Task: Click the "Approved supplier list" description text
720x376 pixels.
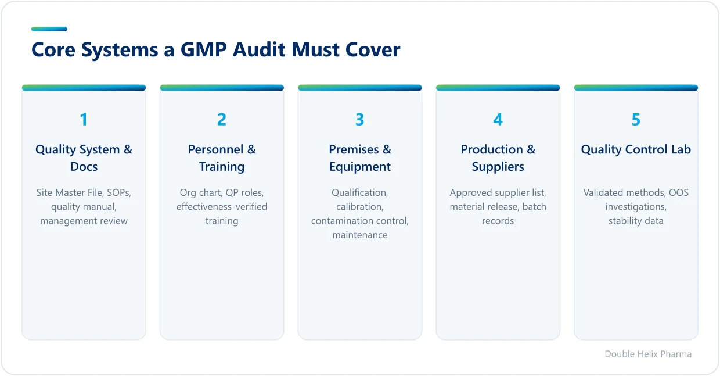Action: click(x=498, y=206)
